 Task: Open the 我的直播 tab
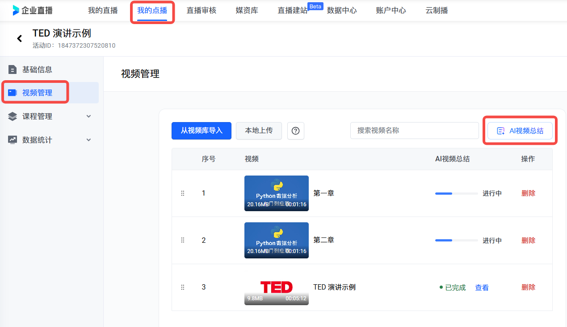coord(103,10)
